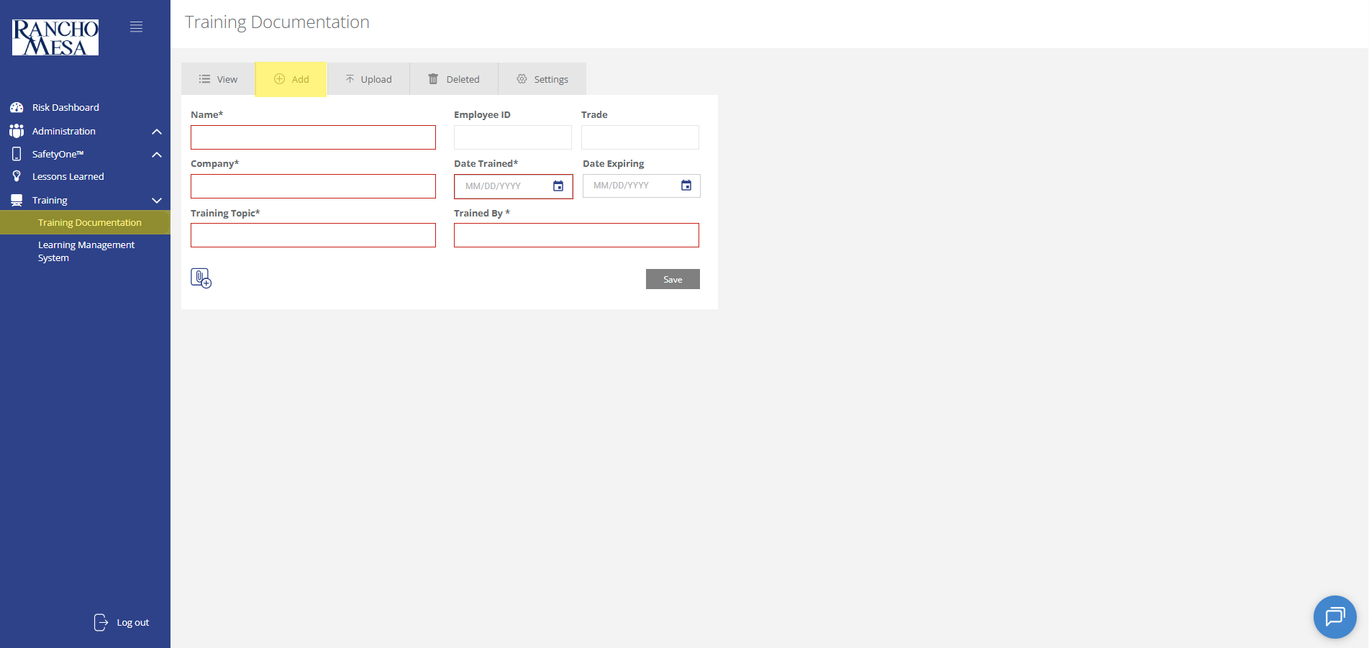Open the Date Trained calendar picker
The width and height of the screenshot is (1369, 648).
[558, 186]
